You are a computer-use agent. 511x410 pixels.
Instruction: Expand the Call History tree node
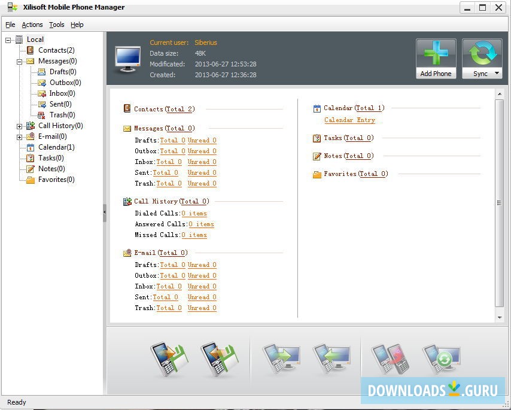20,126
